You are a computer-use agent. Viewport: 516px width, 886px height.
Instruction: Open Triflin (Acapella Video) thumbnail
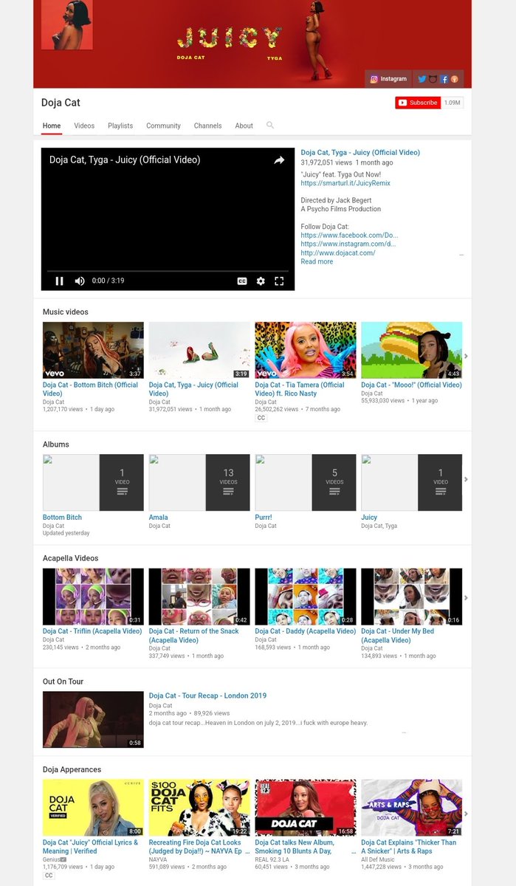[x=93, y=597]
